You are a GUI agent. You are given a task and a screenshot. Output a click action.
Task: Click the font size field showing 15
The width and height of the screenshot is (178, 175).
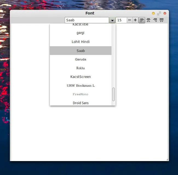(x=121, y=20)
